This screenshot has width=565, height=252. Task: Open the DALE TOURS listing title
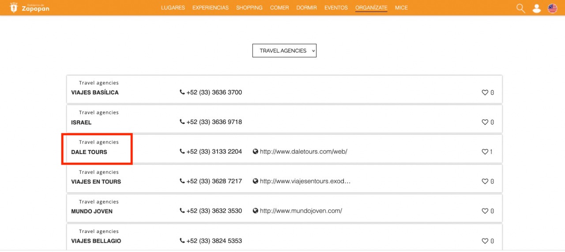tap(89, 152)
